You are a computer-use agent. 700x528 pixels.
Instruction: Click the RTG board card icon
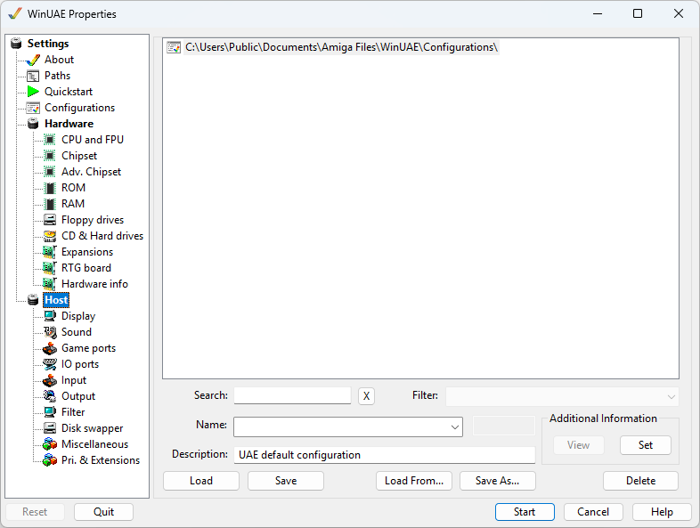[50, 268]
